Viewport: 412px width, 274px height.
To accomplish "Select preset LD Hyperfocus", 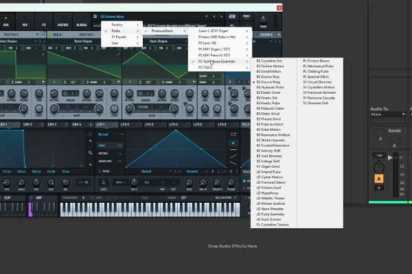I will [x=268, y=193].
